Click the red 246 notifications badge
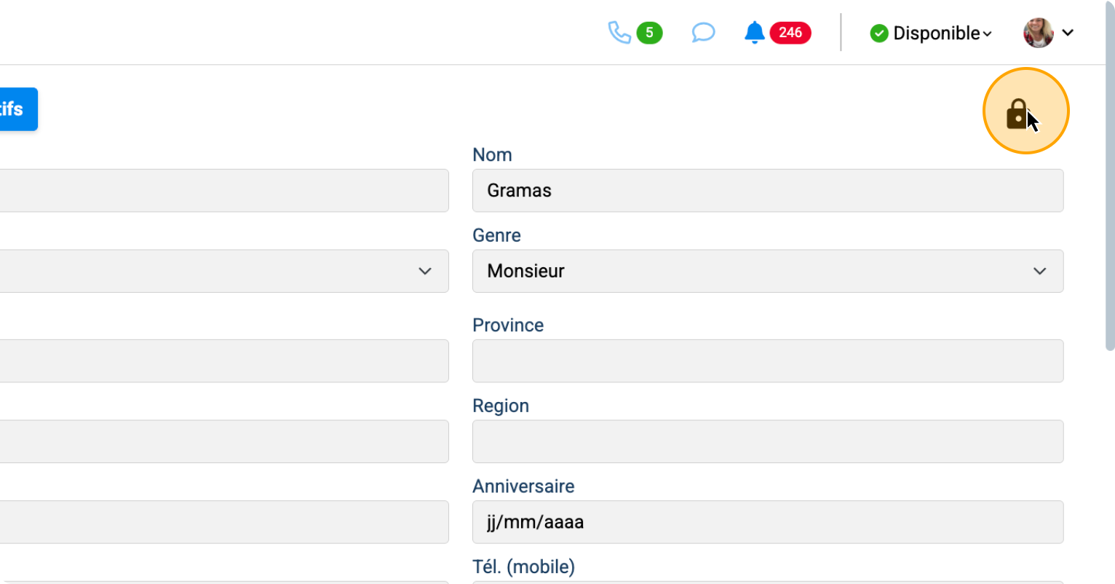 [790, 33]
